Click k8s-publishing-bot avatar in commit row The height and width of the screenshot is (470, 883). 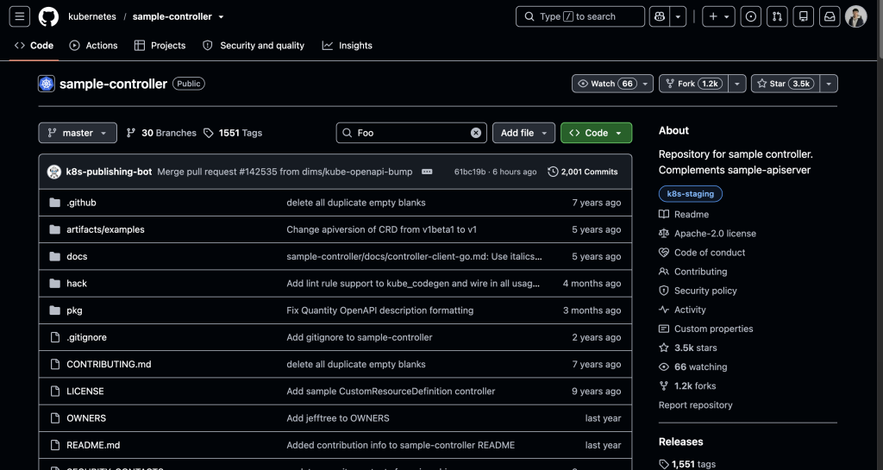point(54,172)
